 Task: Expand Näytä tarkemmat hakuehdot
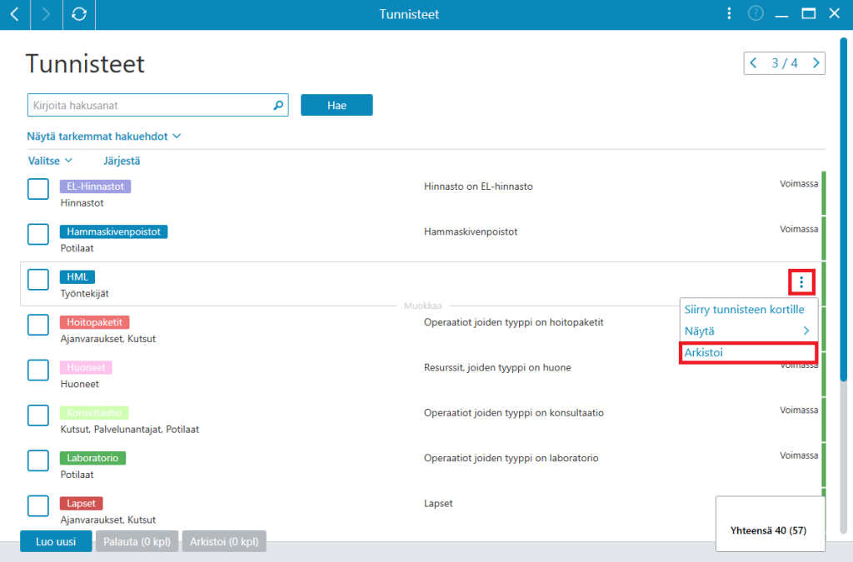click(x=103, y=137)
